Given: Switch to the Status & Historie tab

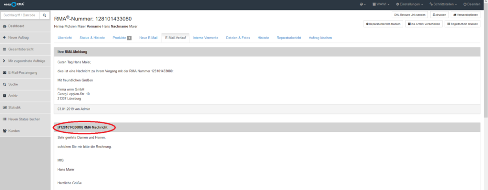Looking at the screenshot, I should pyautogui.click(x=92, y=38).
